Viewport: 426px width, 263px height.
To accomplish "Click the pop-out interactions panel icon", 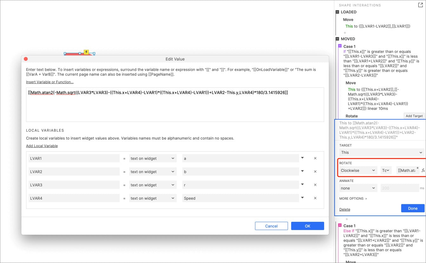I will click(x=420, y=5).
